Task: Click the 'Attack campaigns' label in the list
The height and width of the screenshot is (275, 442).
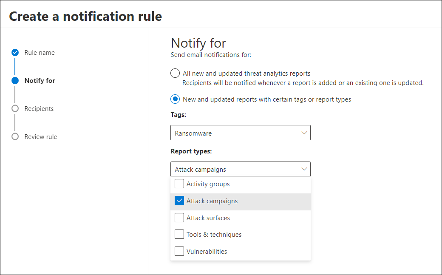Action: [x=212, y=201]
